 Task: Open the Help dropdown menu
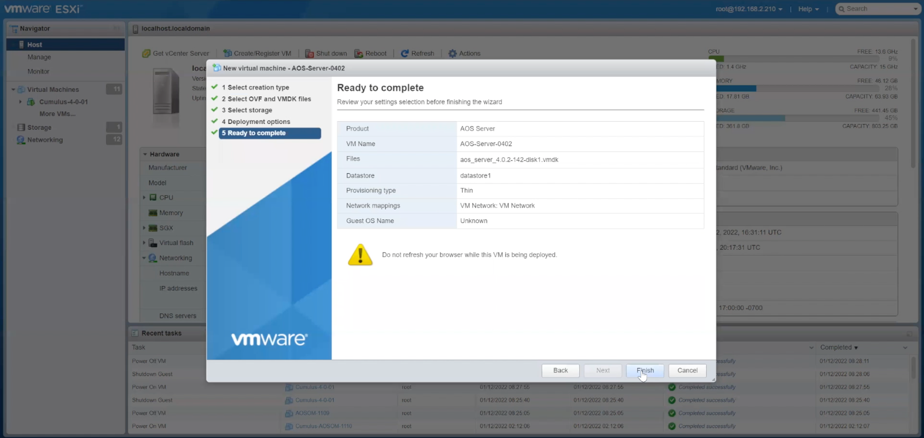click(809, 9)
